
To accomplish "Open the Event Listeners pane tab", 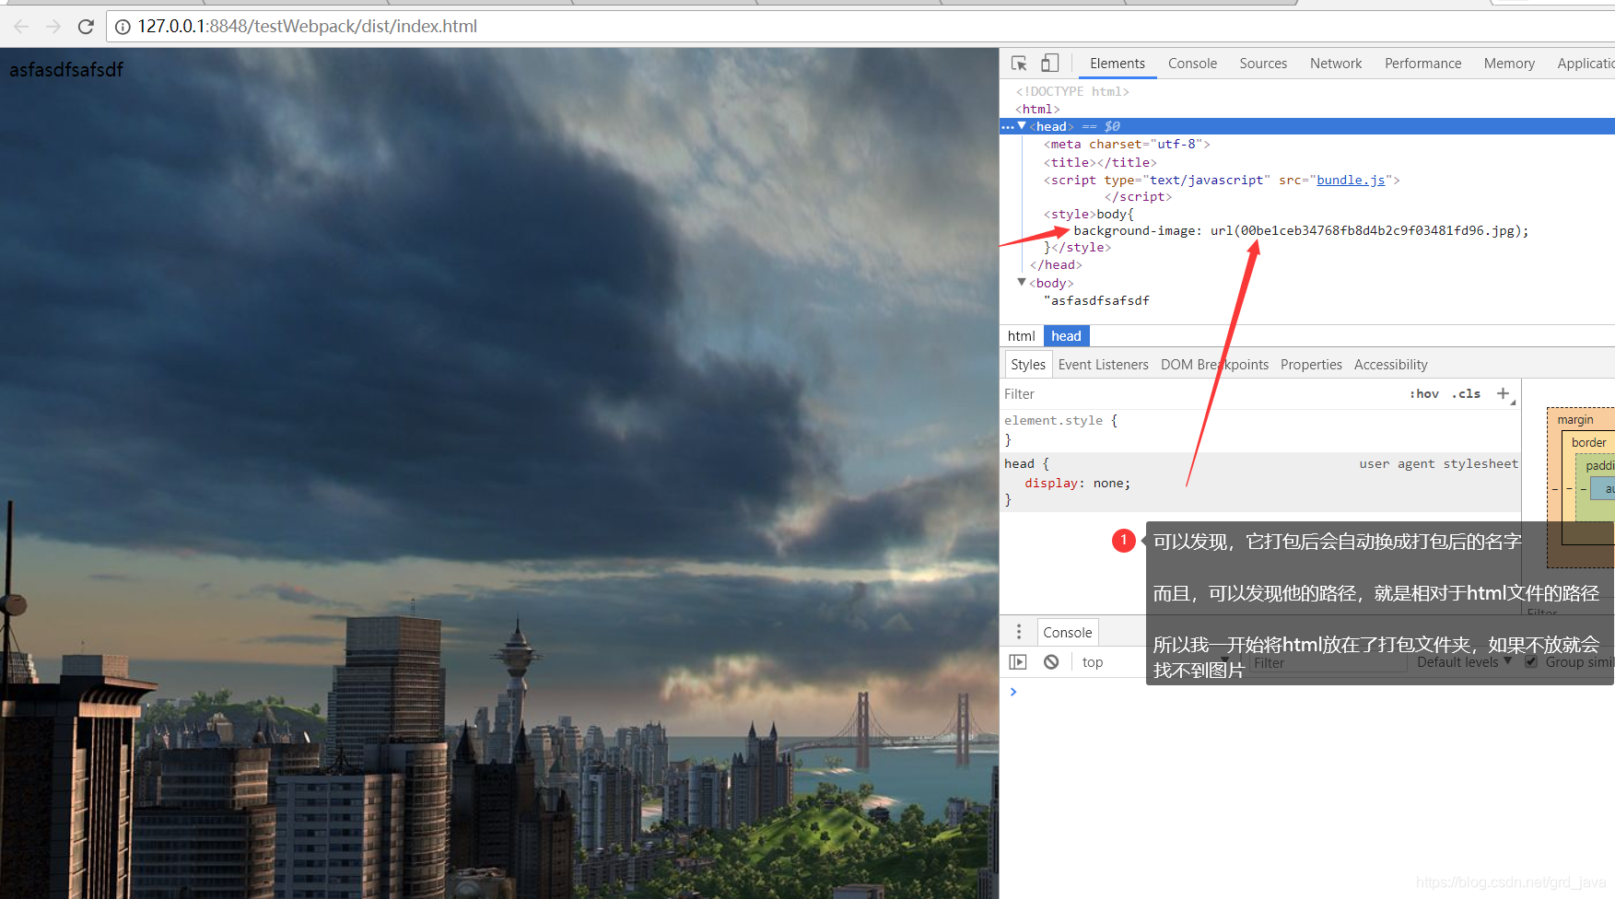I will tap(1103, 365).
